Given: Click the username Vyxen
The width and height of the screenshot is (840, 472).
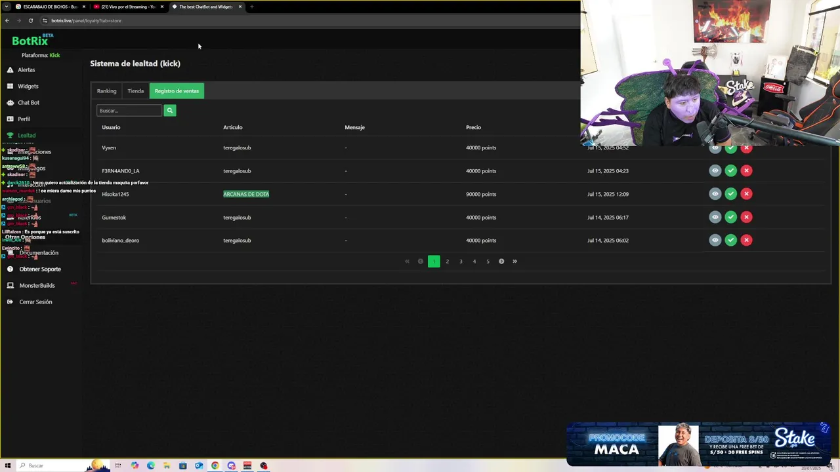Looking at the screenshot, I should (x=109, y=147).
